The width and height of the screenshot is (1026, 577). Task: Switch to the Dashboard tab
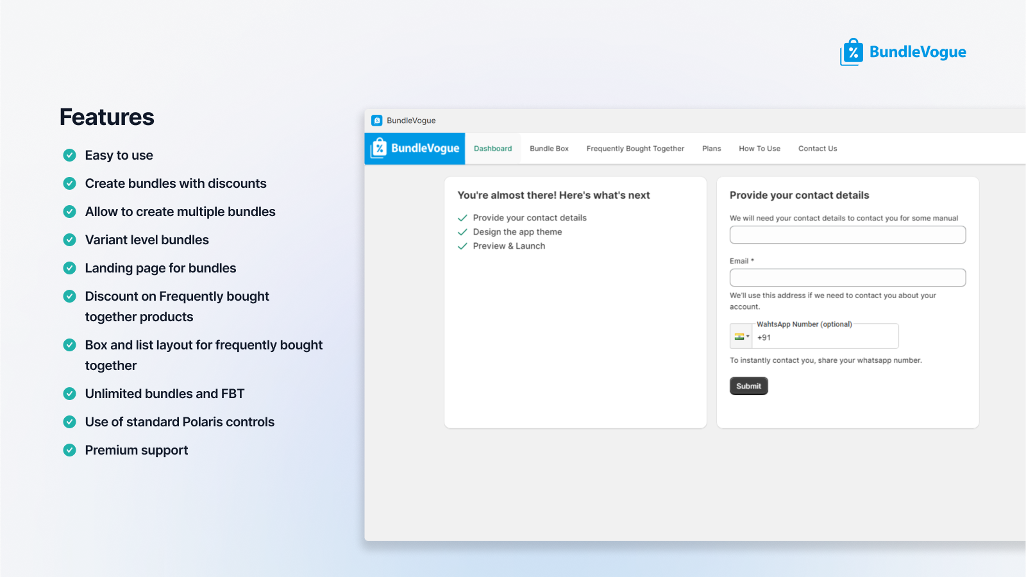click(493, 149)
